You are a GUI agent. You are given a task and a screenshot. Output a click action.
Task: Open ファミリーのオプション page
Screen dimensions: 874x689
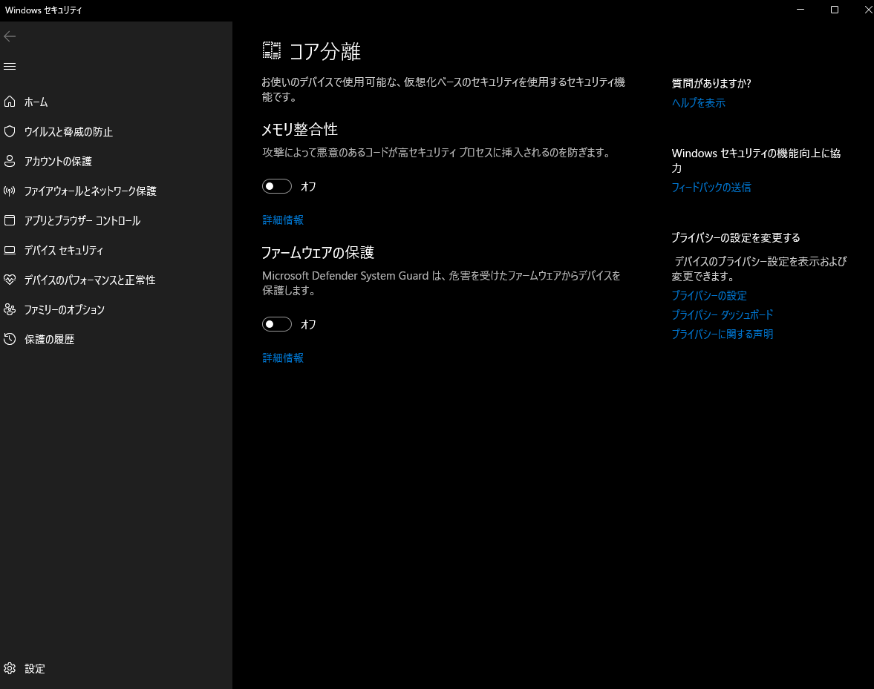(74, 309)
